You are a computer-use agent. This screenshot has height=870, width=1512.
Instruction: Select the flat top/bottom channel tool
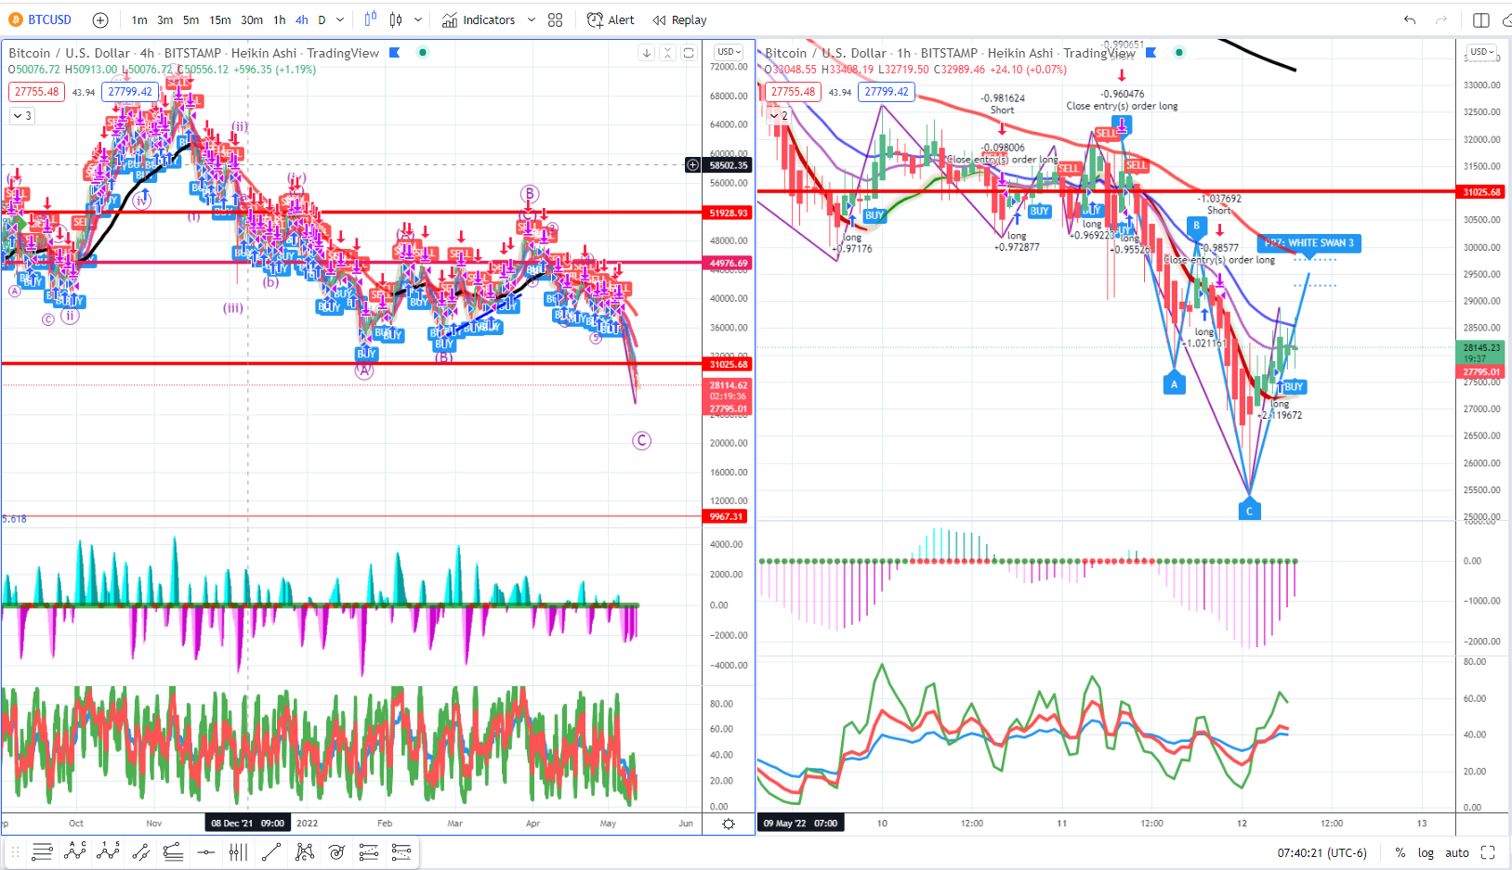tap(173, 851)
